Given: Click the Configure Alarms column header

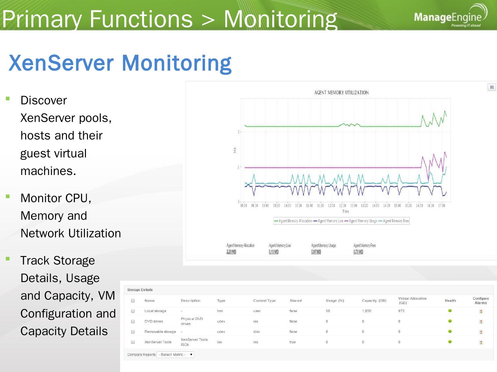Looking at the screenshot, I should click(x=481, y=301).
